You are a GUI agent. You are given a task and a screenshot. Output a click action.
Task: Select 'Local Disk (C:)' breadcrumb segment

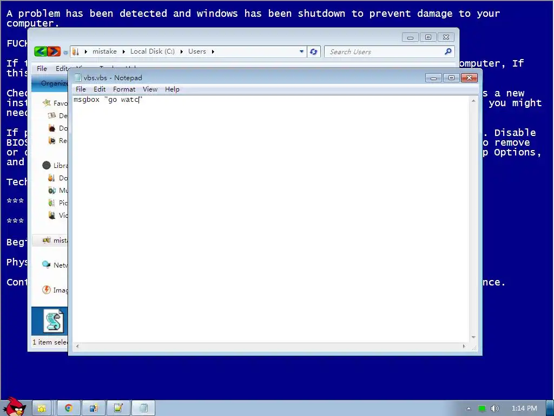pyautogui.click(x=152, y=51)
